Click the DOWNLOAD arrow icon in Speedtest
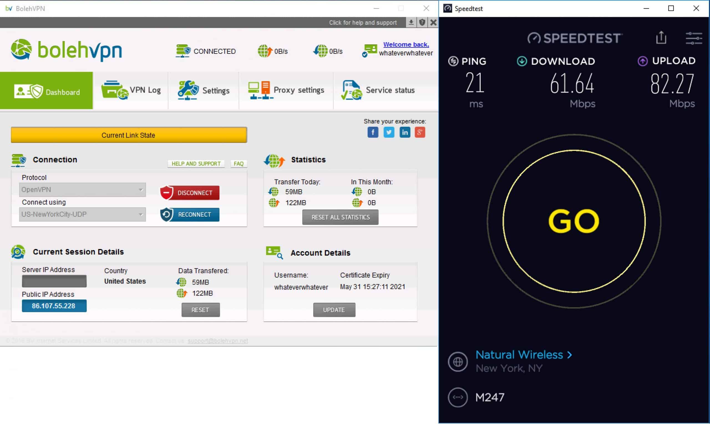710x424 pixels. coord(522,61)
